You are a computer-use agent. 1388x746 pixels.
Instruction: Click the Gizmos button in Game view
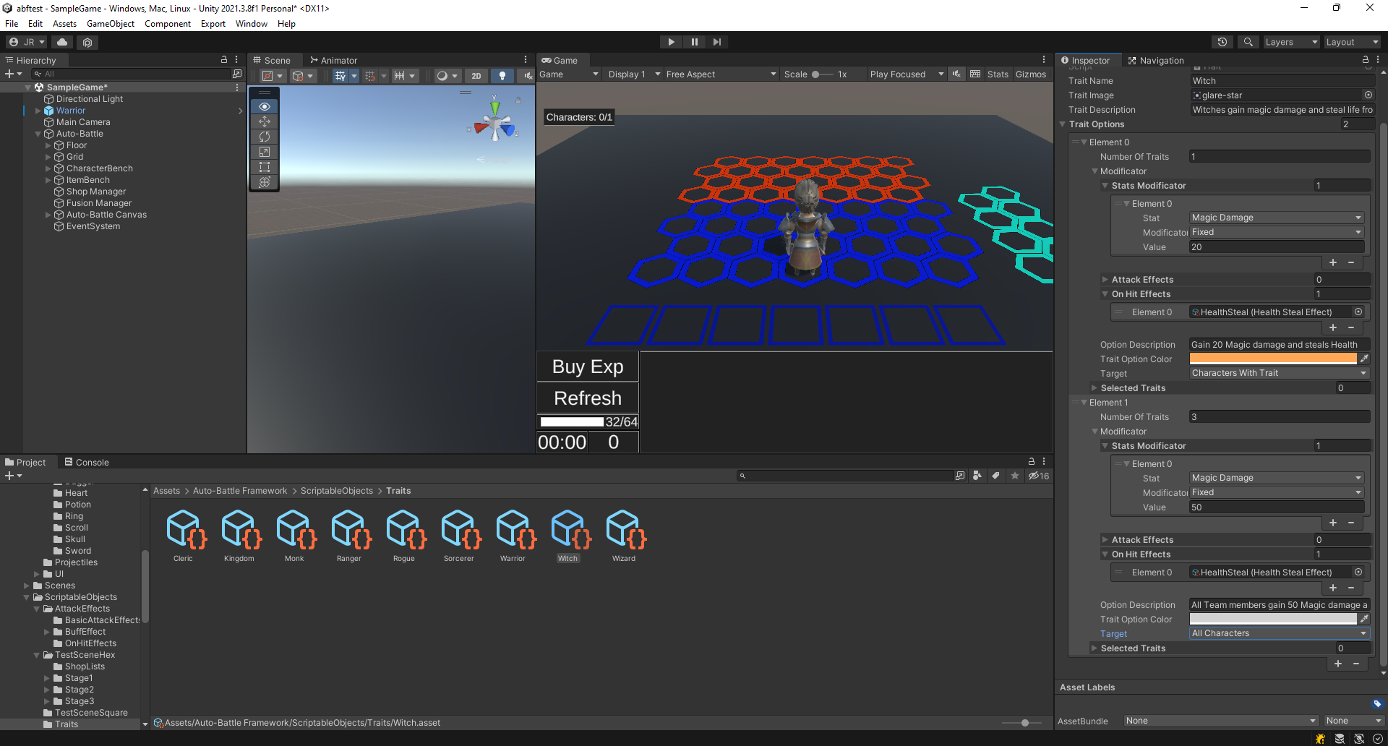click(1030, 74)
